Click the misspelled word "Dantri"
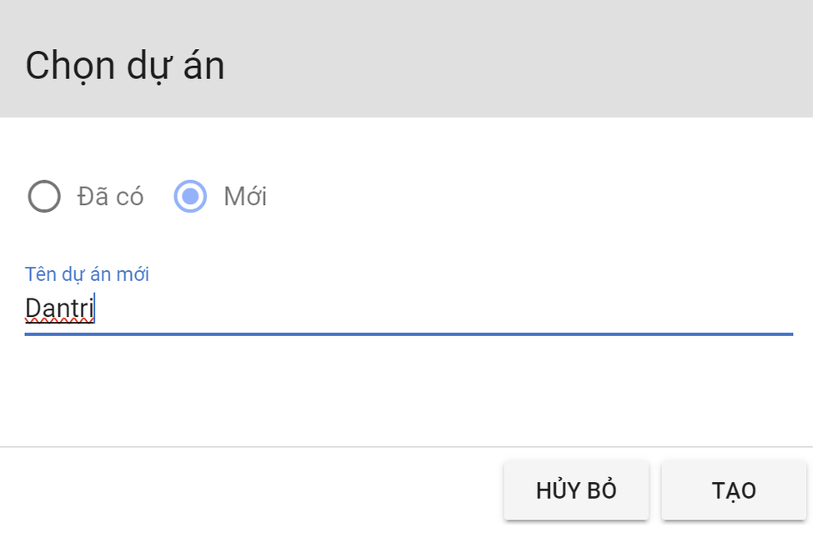The height and width of the screenshot is (547, 817). coord(59,309)
